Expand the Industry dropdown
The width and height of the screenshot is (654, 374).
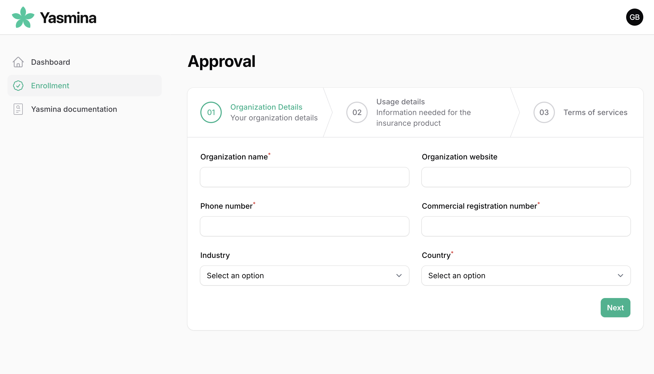pyautogui.click(x=304, y=276)
